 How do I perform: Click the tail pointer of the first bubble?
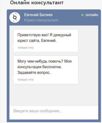click(x=13, y=46)
